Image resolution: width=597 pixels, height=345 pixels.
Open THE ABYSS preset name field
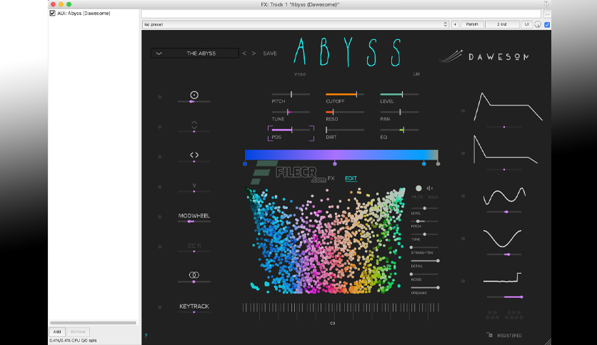coord(195,53)
